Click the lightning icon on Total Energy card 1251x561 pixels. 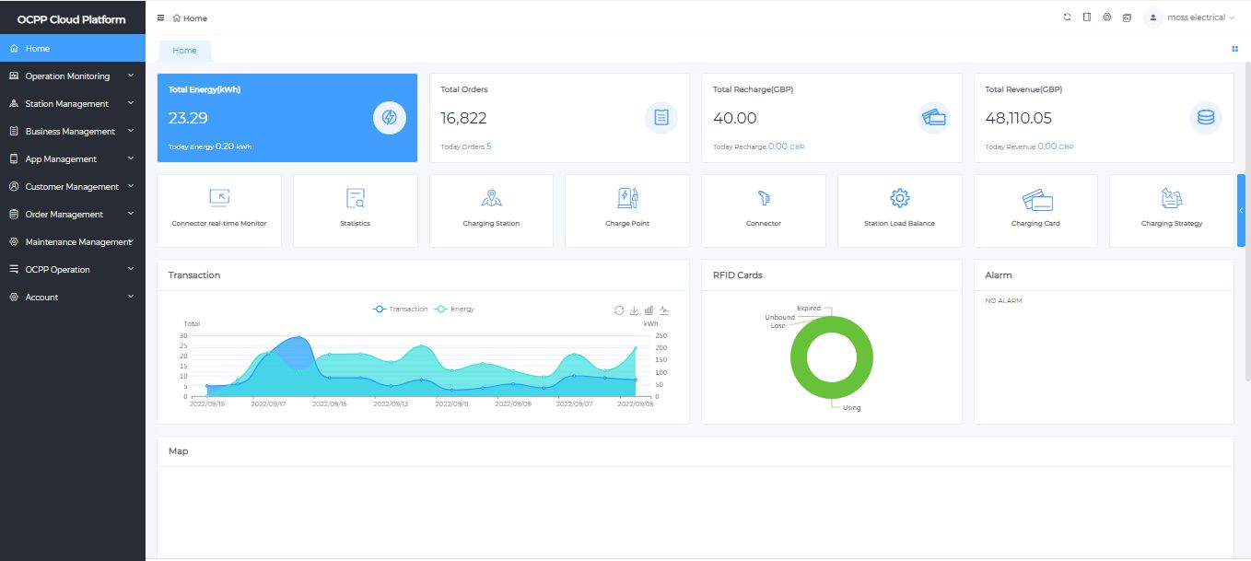(x=389, y=118)
